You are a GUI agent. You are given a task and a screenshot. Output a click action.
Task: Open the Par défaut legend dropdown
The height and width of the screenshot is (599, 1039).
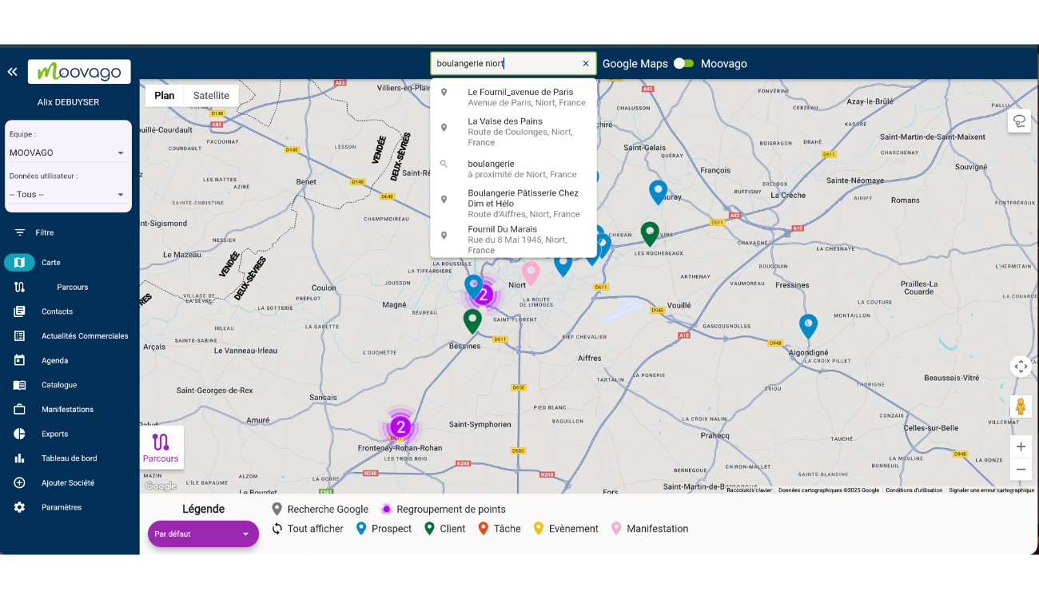tap(203, 534)
